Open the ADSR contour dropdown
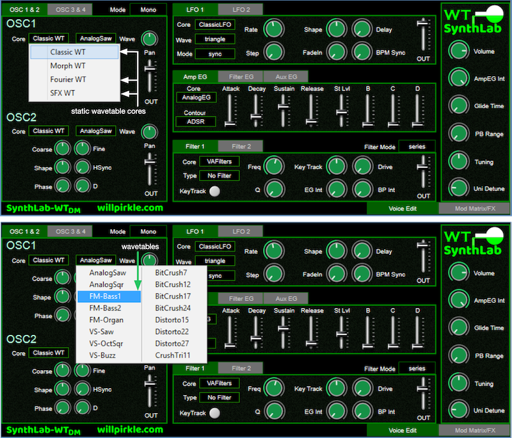Screen dimensions: 512x438 pos(196,122)
